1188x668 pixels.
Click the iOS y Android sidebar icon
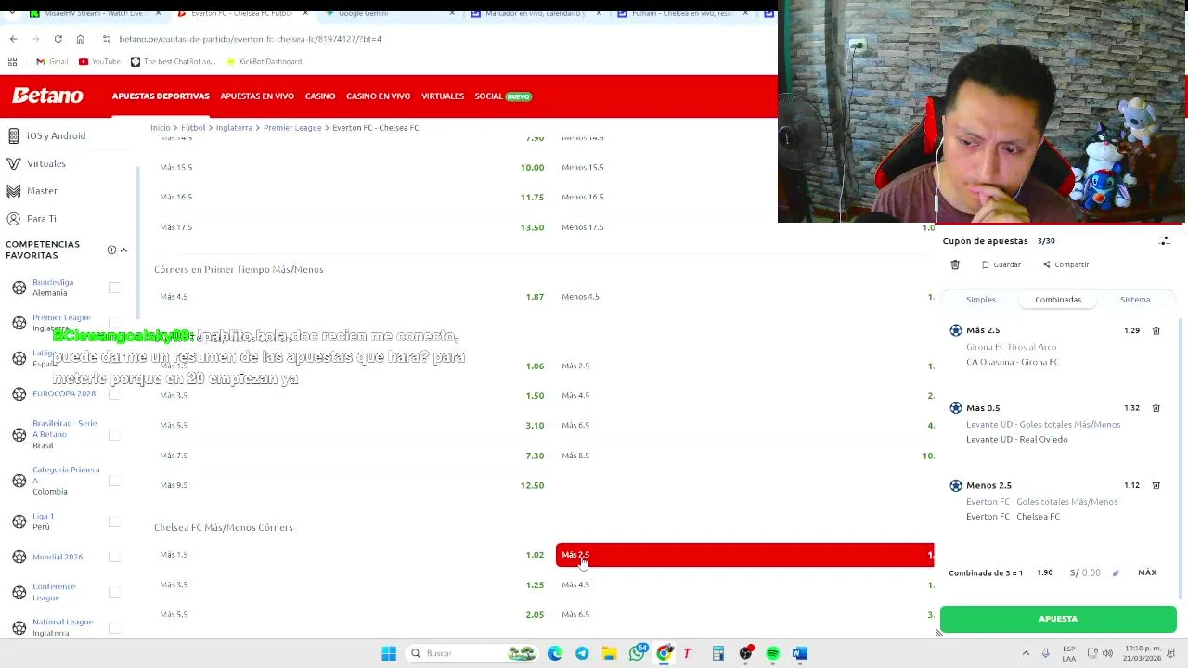pos(14,135)
